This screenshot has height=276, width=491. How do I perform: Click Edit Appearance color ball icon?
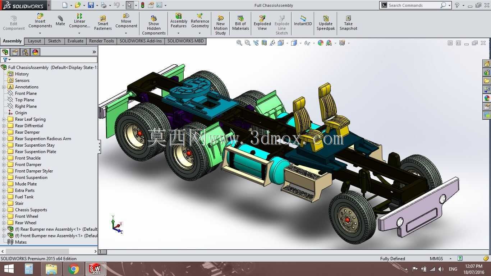pyautogui.click(x=320, y=43)
